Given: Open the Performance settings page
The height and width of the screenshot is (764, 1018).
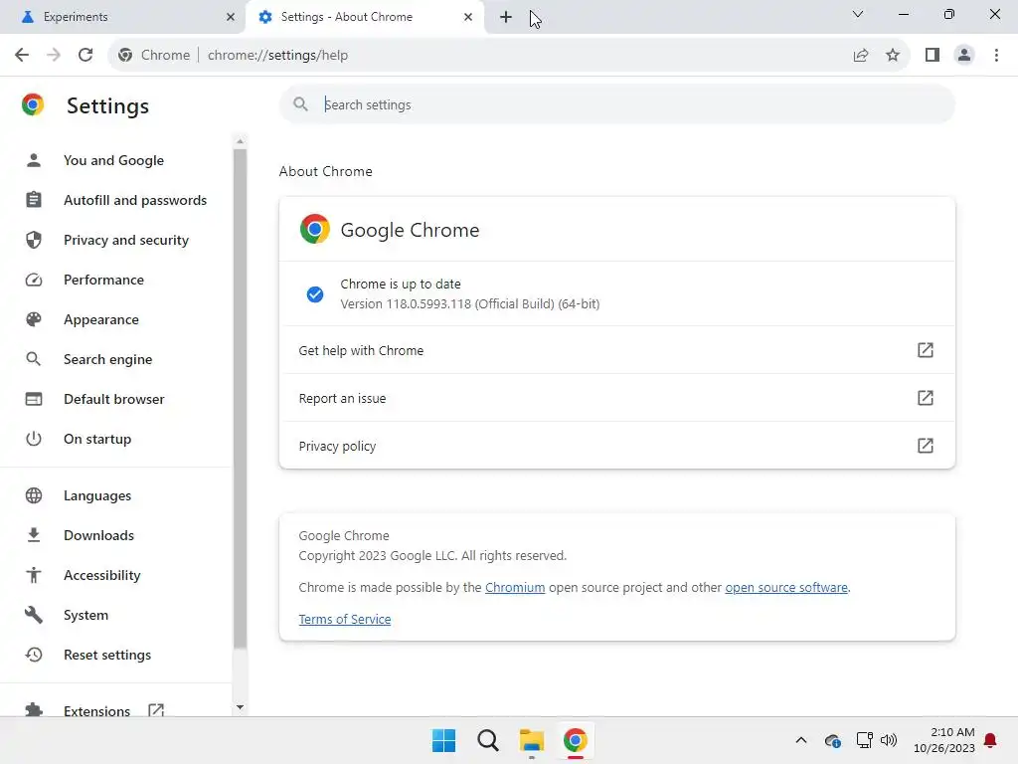Looking at the screenshot, I should [103, 280].
